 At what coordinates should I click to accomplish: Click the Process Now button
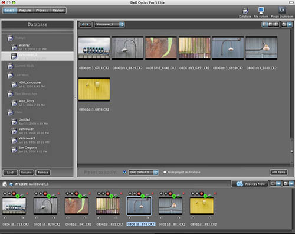(250, 184)
